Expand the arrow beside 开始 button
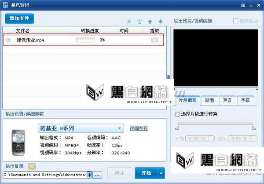264x184 pixels. click(161, 173)
